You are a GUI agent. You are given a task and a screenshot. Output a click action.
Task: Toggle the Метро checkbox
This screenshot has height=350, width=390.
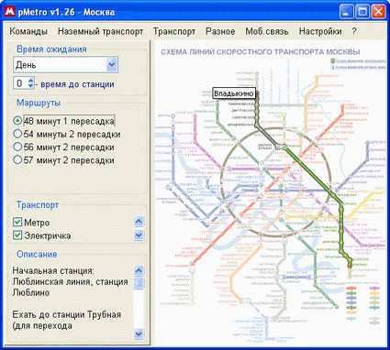click(x=17, y=222)
